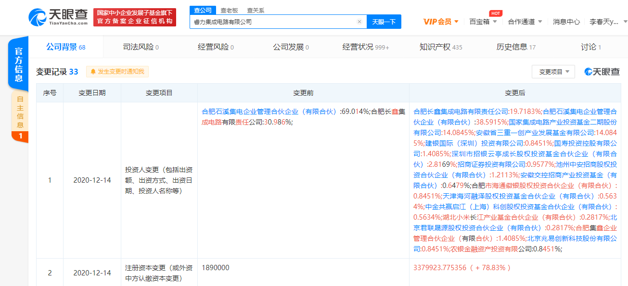This screenshot has width=628, height=286.
Task: Open 安徽省三重一创产业发展基金有限公司 link
Action: pyautogui.click(x=535, y=132)
